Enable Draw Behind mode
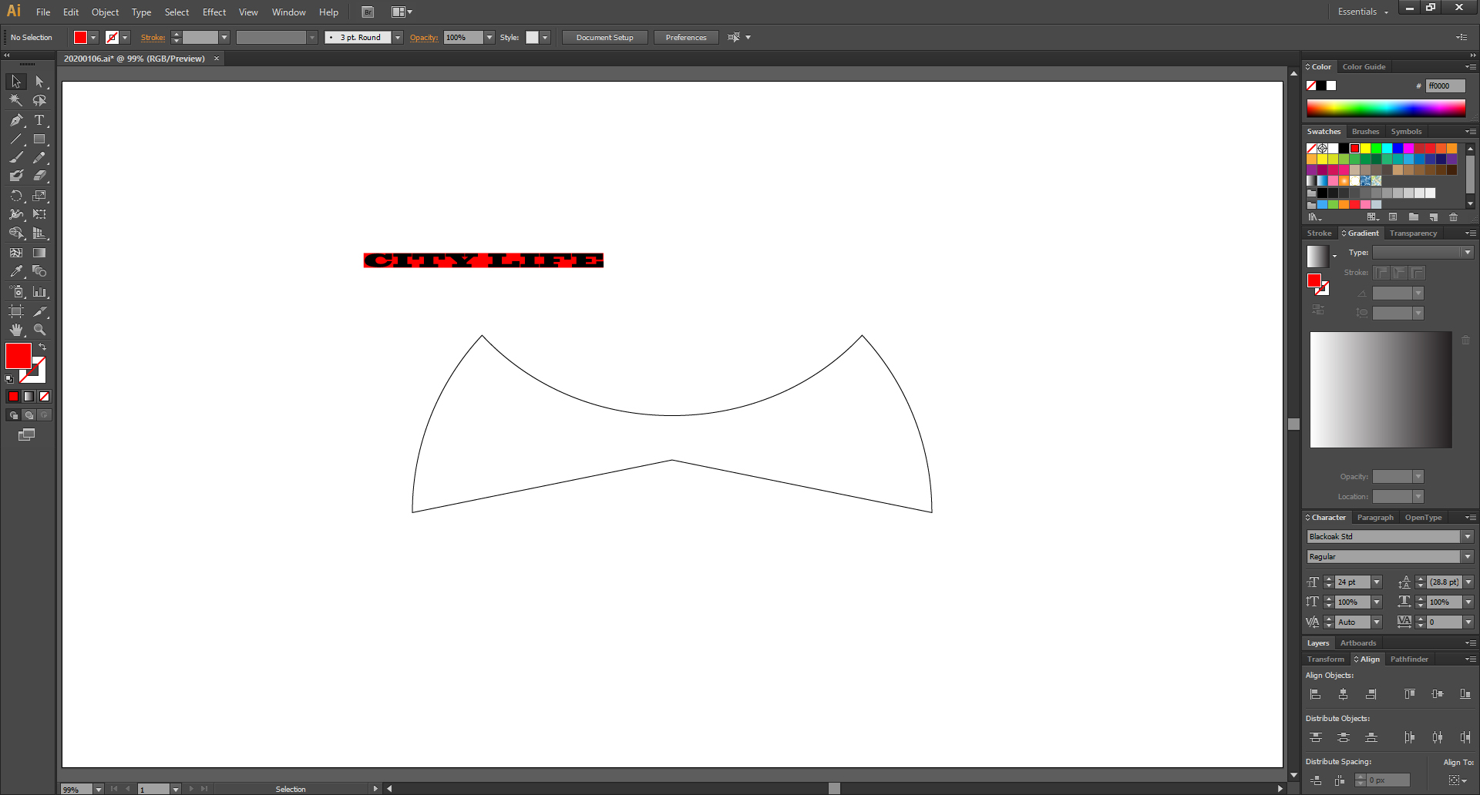The width and height of the screenshot is (1480, 795). (x=29, y=415)
